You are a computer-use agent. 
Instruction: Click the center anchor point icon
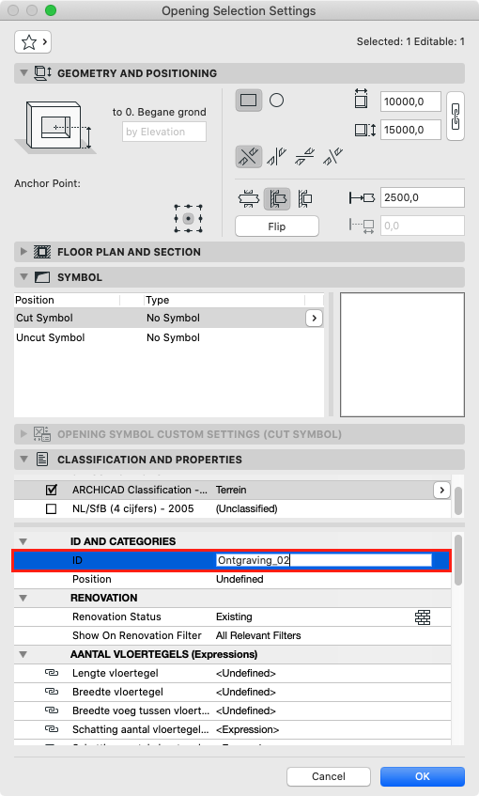pyautogui.click(x=188, y=219)
